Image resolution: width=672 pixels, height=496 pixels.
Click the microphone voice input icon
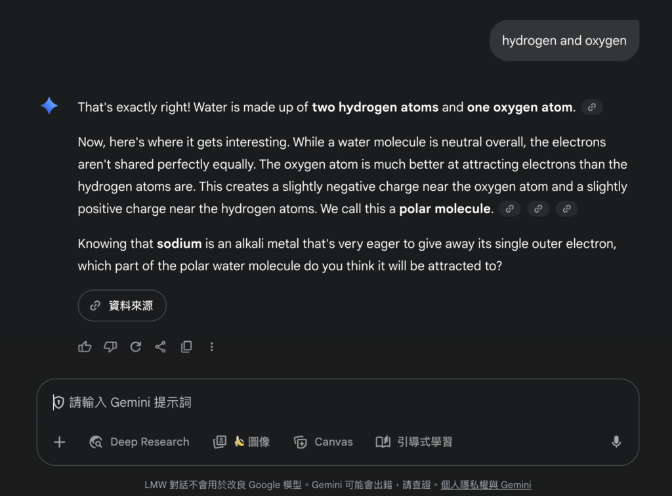[x=616, y=442]
